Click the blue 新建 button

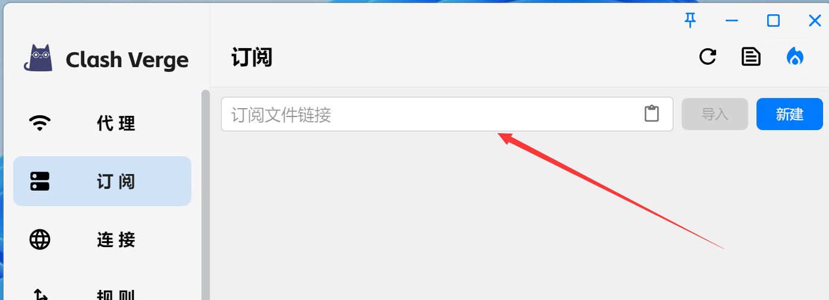(790, 114)
